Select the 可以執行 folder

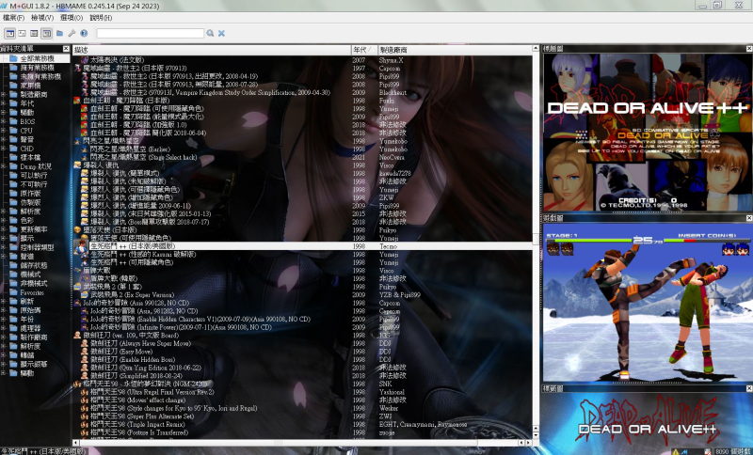[34, 176]
